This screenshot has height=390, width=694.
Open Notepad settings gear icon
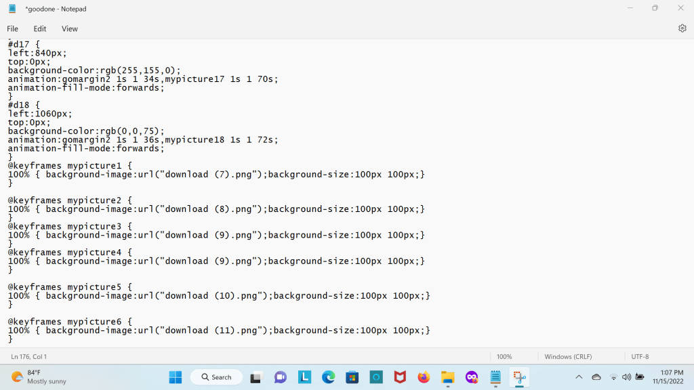tap(682, 28)
